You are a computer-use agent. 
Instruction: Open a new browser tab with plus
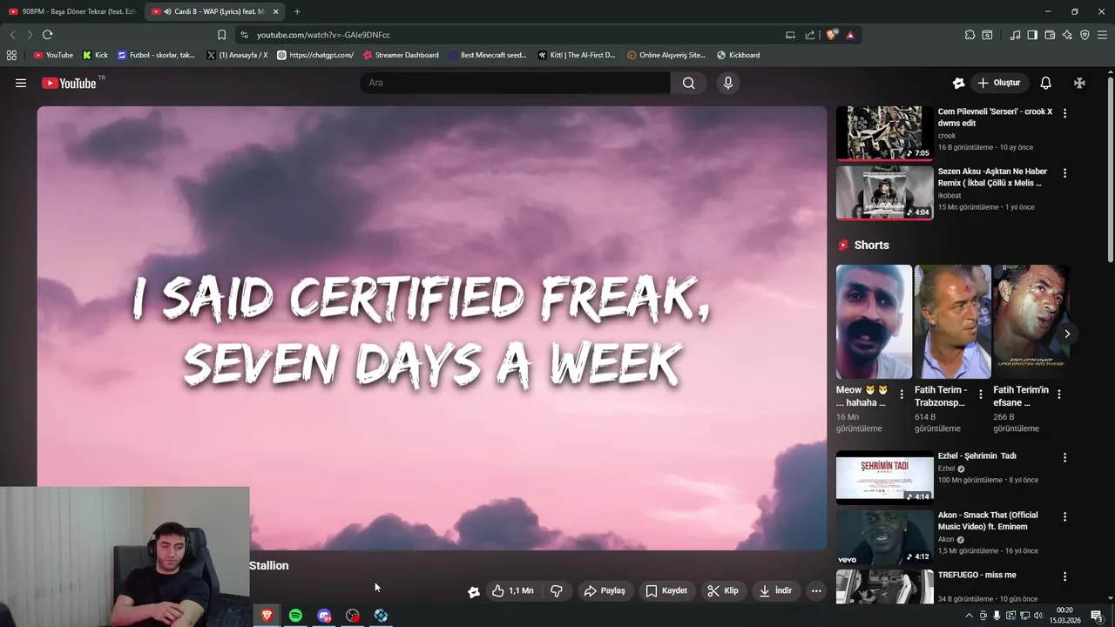297,11
